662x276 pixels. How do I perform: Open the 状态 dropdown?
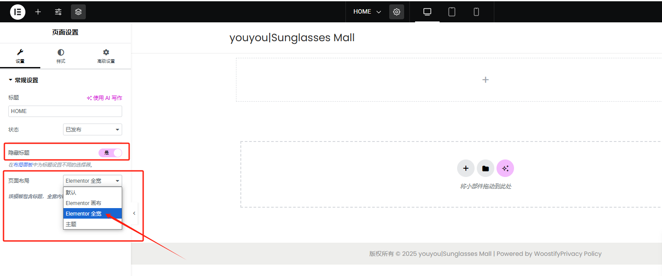(x=92, y=130)
